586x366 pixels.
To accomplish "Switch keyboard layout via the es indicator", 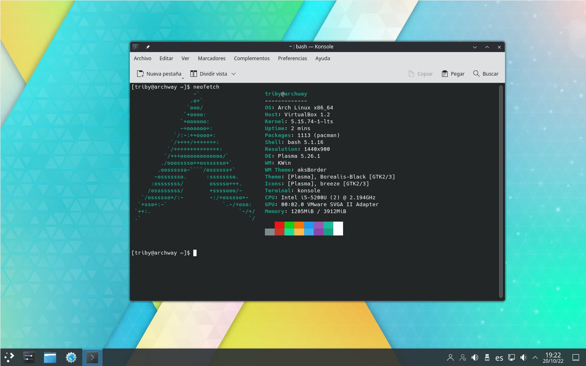I will tap(499, 358).
